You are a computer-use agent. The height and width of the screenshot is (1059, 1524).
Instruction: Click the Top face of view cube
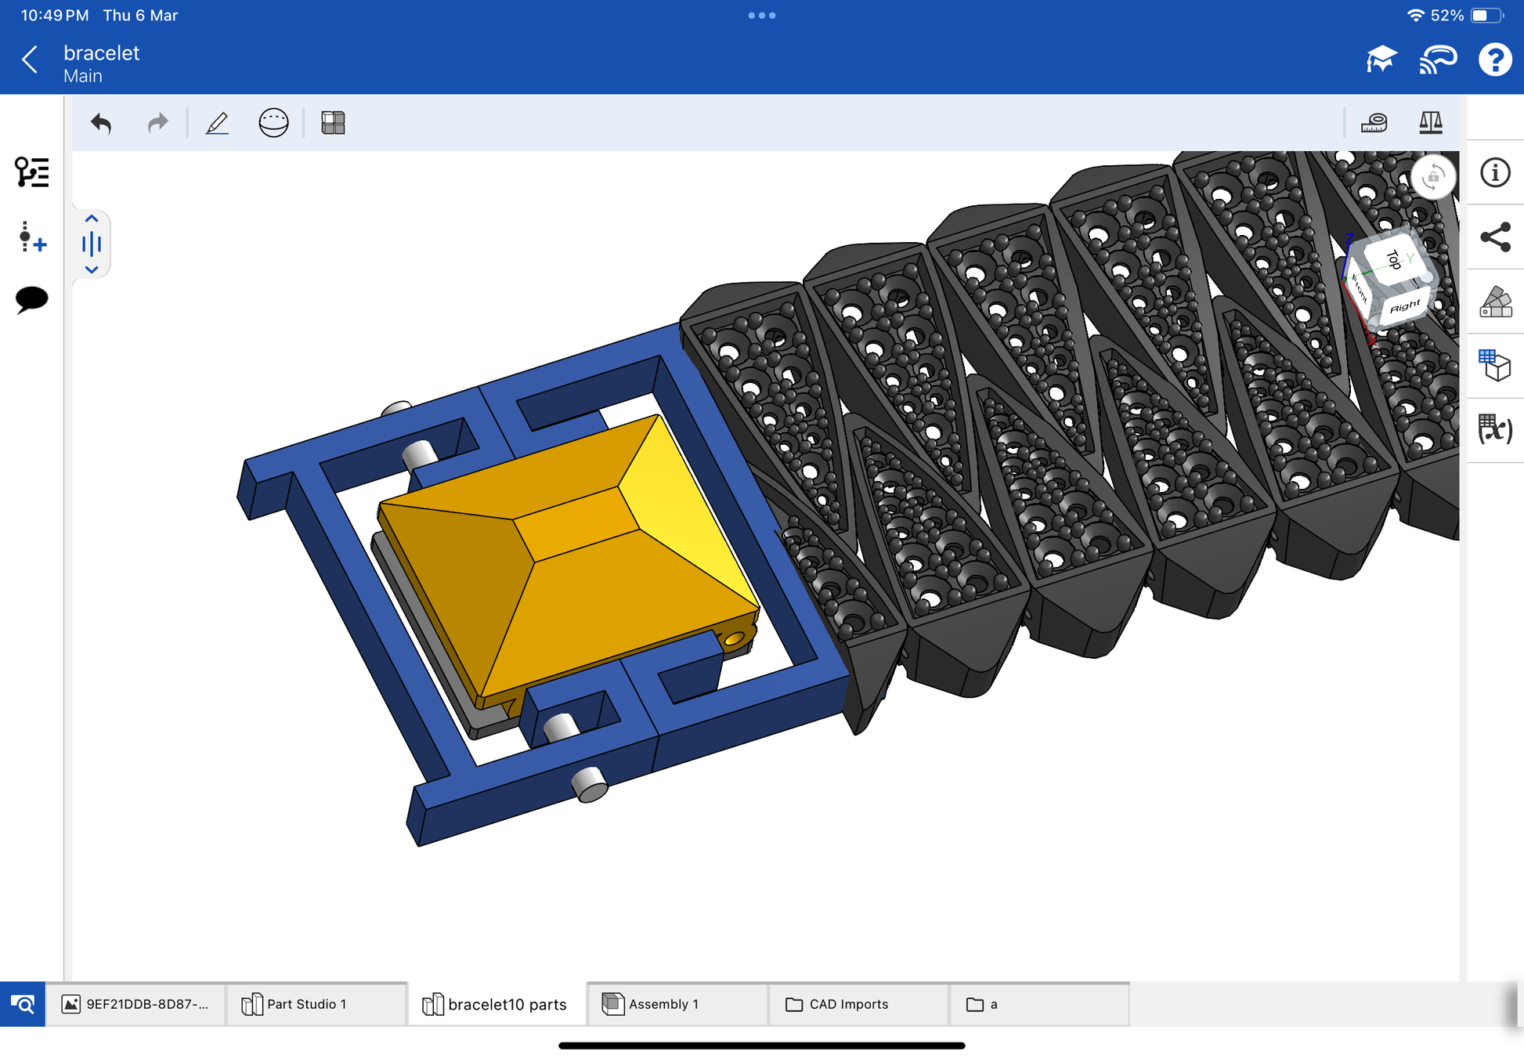pyautogui.click(x=1392, y=259)
